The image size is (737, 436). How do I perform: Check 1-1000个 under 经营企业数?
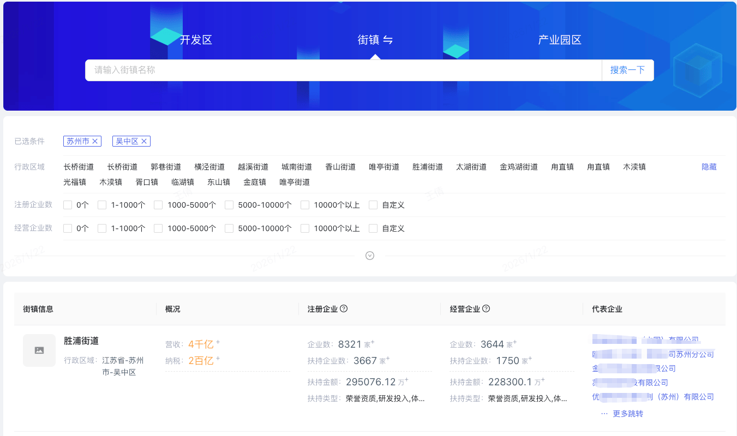[x=102, y=228]
